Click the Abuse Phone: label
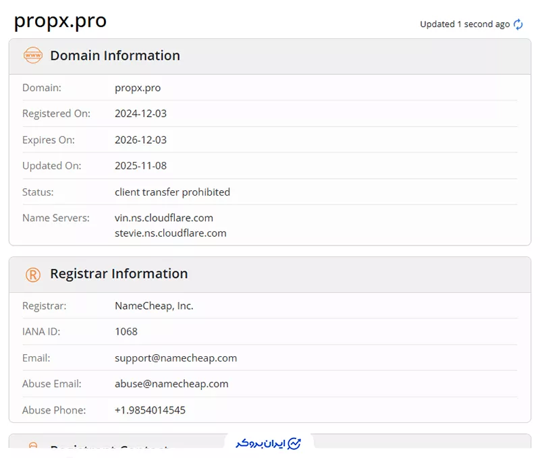540x458 pixels. pos(54,410)
